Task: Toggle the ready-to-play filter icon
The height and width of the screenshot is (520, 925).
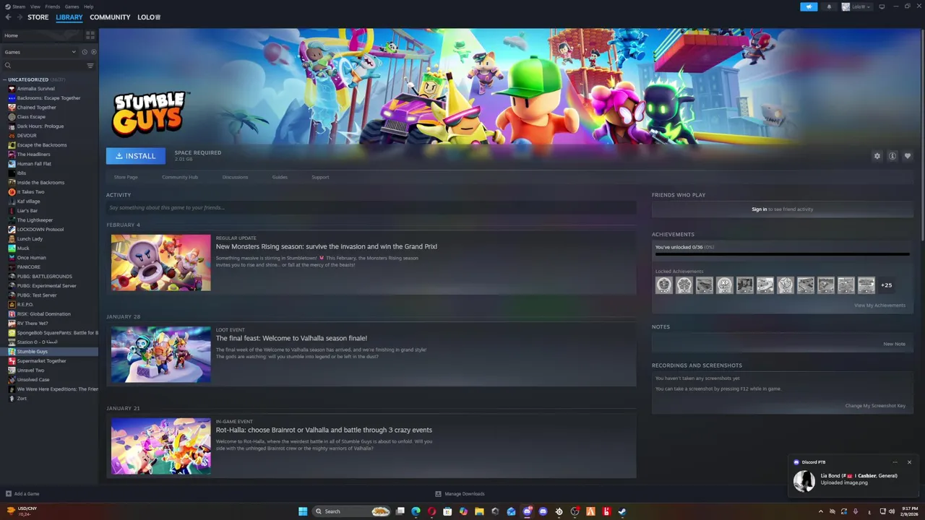Action: (93, 52)
